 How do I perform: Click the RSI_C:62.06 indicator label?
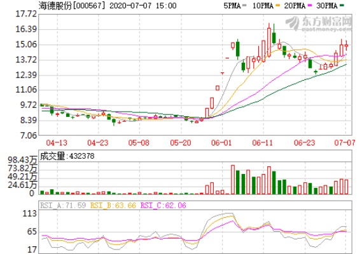pos(164,205)
